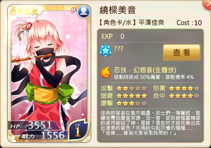Viewport: 211px width, 148px height.
Task: Click the 迴避 star rating row
Action: tap(124, 96)
